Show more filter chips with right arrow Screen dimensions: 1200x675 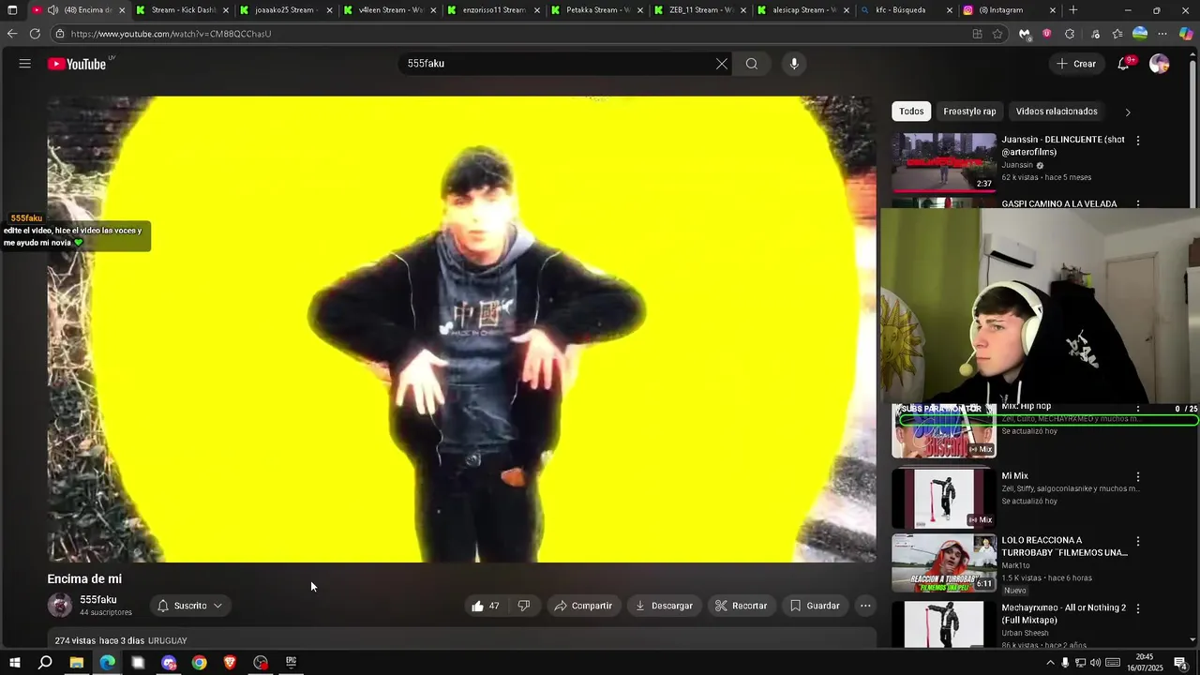(x=1128, y=112)
